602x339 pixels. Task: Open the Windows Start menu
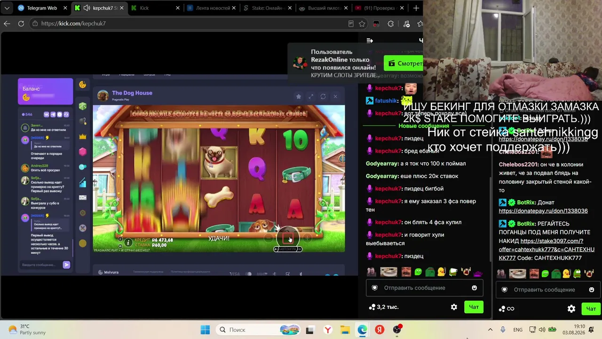pyautogui.click(x=205, y=330)
